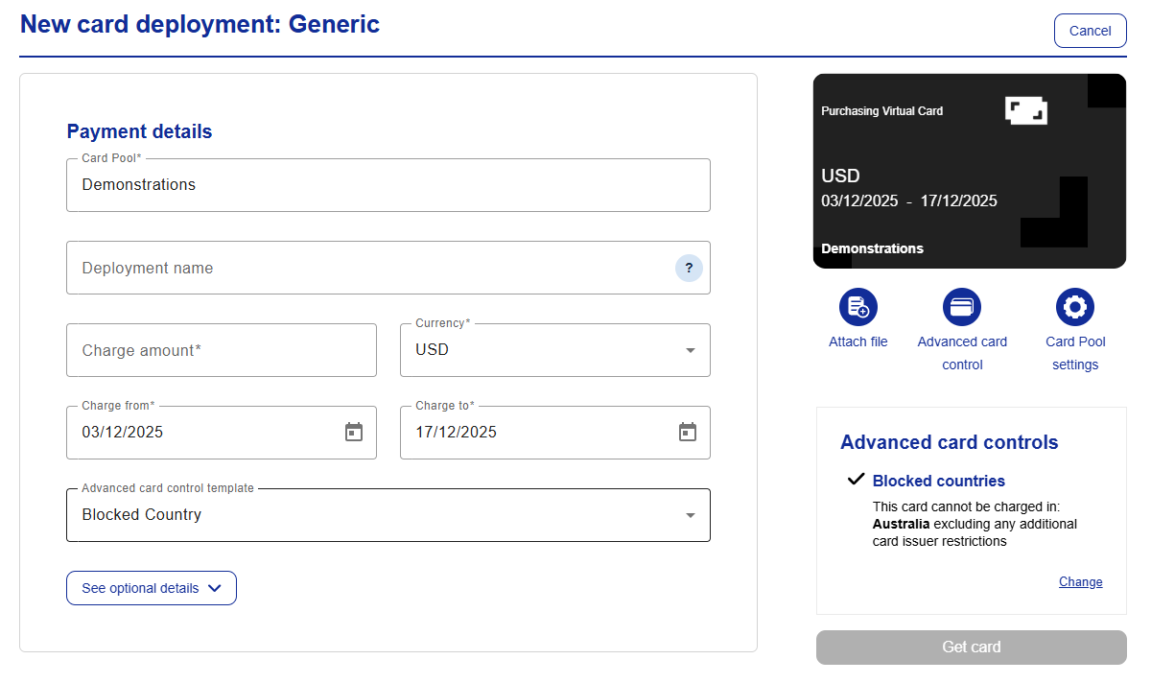Click the Blocked countries checkmark icon

coord(857,480)
